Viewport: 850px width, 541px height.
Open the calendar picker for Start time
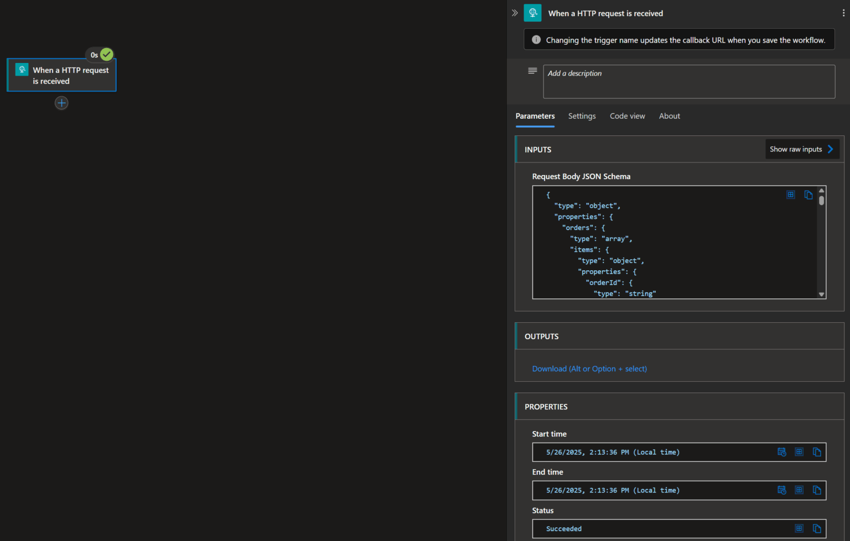click(782, 451)
